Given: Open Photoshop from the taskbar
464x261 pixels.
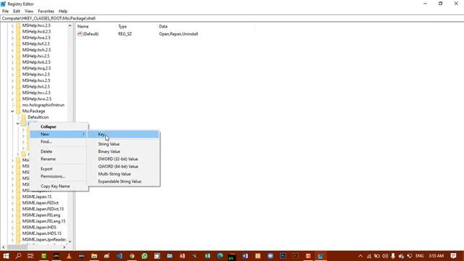Looking at the screenshot, I should pyautogui.click(x=283, y=256).
